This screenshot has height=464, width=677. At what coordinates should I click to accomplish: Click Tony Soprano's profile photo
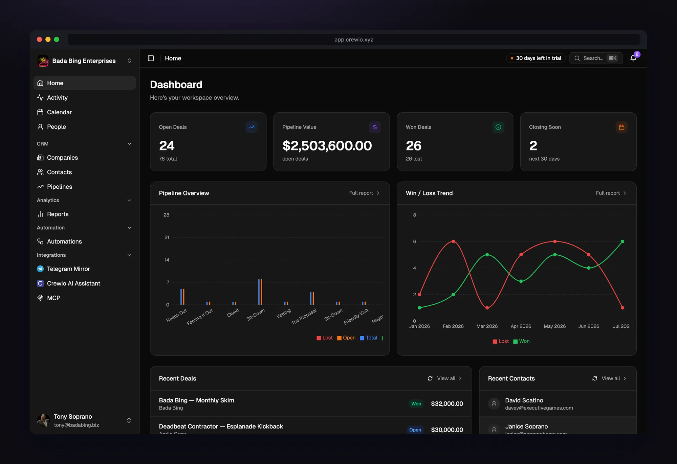(x=43, y=420)
